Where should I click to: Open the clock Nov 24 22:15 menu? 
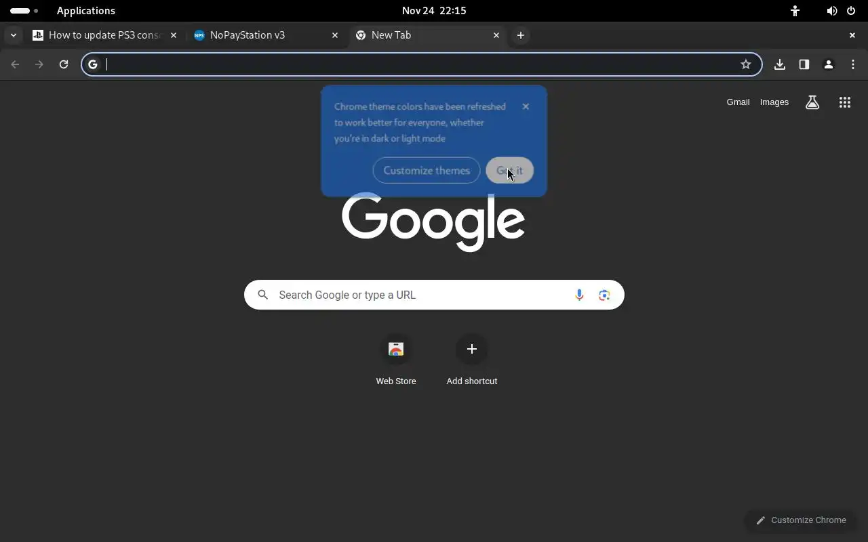(434, 11)
